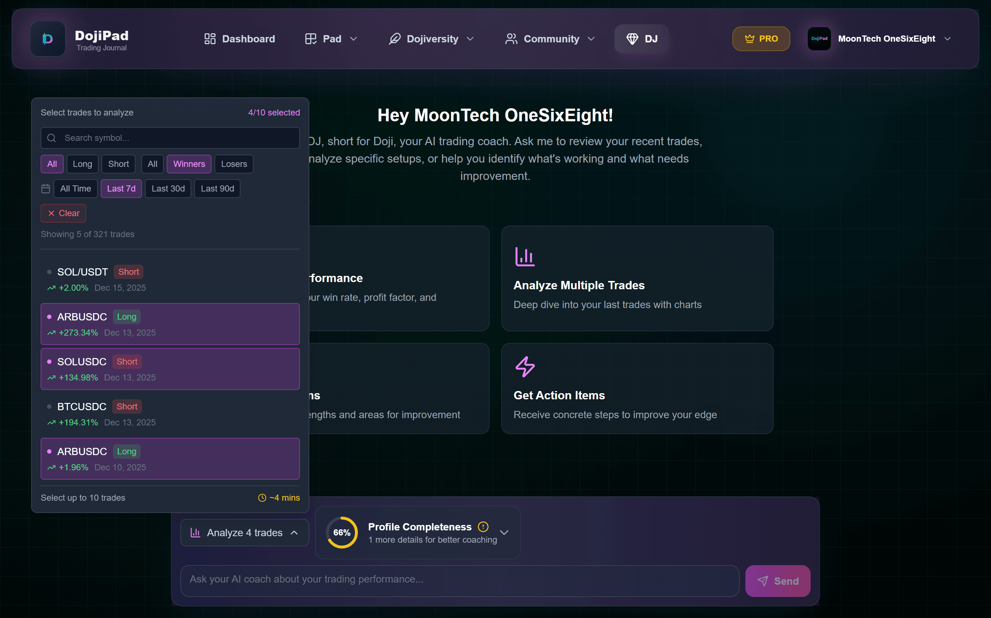Screen dimensions: 991x618
Task: Click the warning icon next to Profile Completeness
Action: point(483,527)
